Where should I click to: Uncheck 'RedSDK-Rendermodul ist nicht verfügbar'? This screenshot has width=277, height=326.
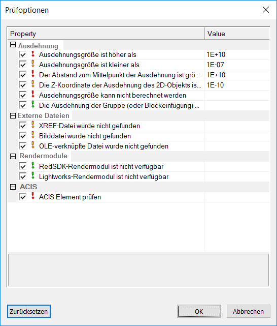point(23,167)
